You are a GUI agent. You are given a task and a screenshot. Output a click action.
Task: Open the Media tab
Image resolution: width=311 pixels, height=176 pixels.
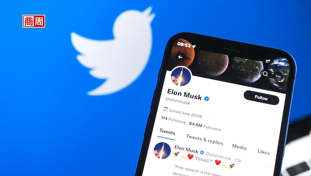pyautogui.click(x=239, y=147)
